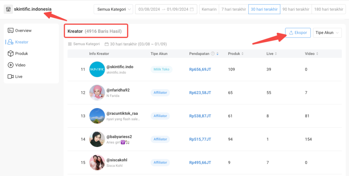The width and height of the screenshot is (349, 176).
Task: Open creator @babyariess2
Action: click(x=119, y=136)
